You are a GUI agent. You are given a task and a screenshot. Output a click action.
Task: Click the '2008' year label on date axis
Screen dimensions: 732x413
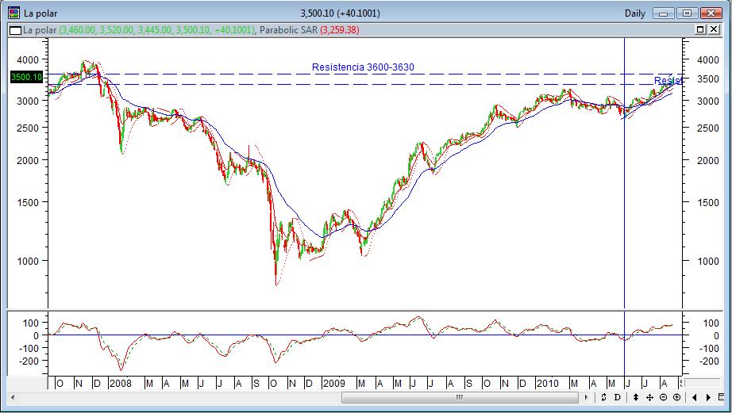120,384
